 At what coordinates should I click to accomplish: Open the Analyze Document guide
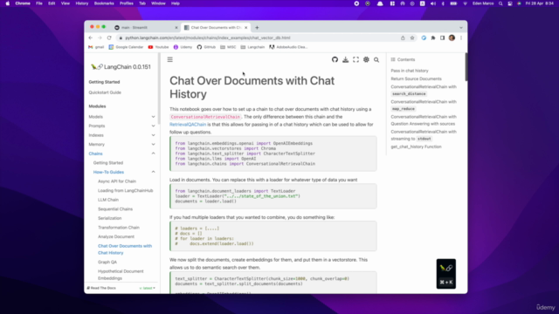pyautogui.click(x=116, y=236)
